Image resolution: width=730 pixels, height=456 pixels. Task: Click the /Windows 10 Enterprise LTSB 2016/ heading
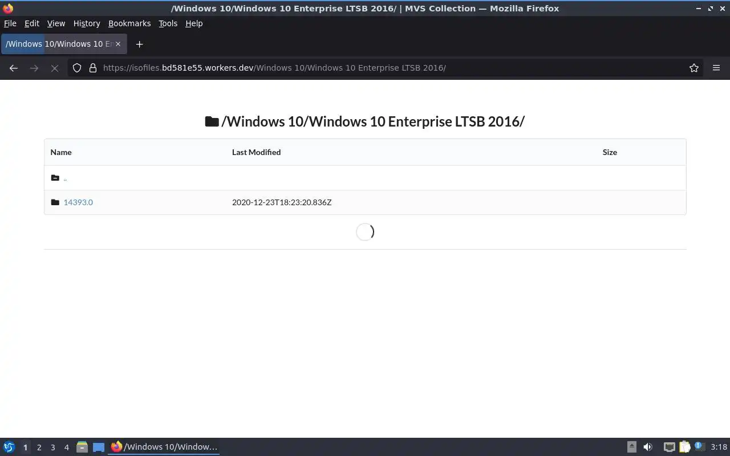point(373,121)
